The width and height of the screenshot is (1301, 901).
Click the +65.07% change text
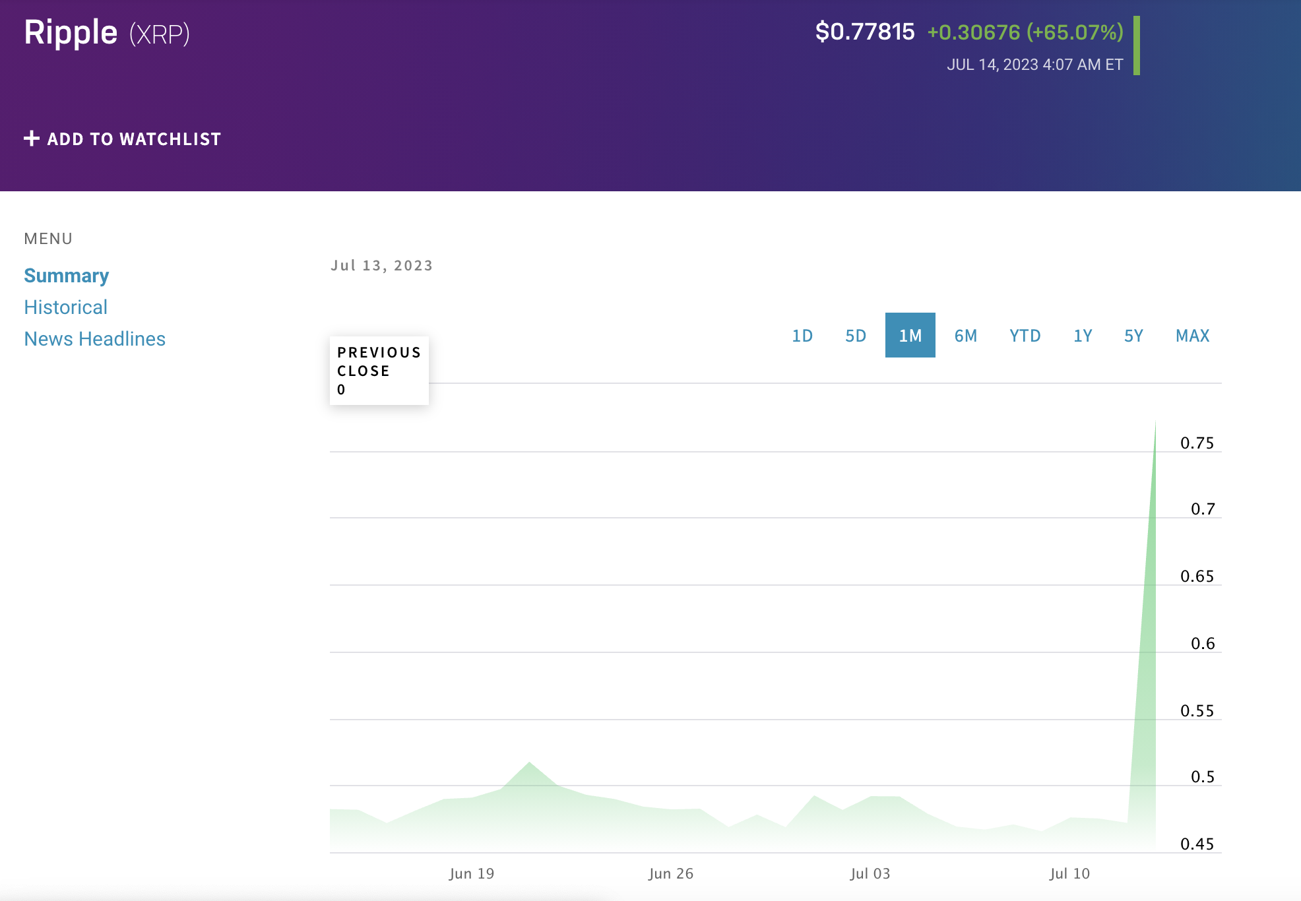pyautogui.click(x=1074, y=32)
